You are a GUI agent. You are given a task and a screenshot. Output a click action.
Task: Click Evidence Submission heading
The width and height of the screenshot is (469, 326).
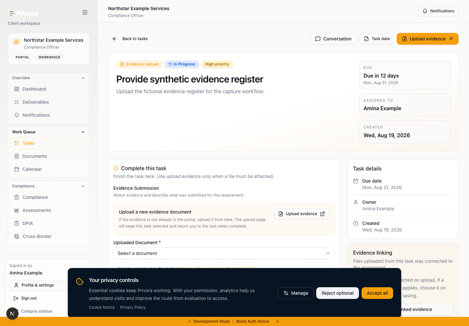pos(136,188)
